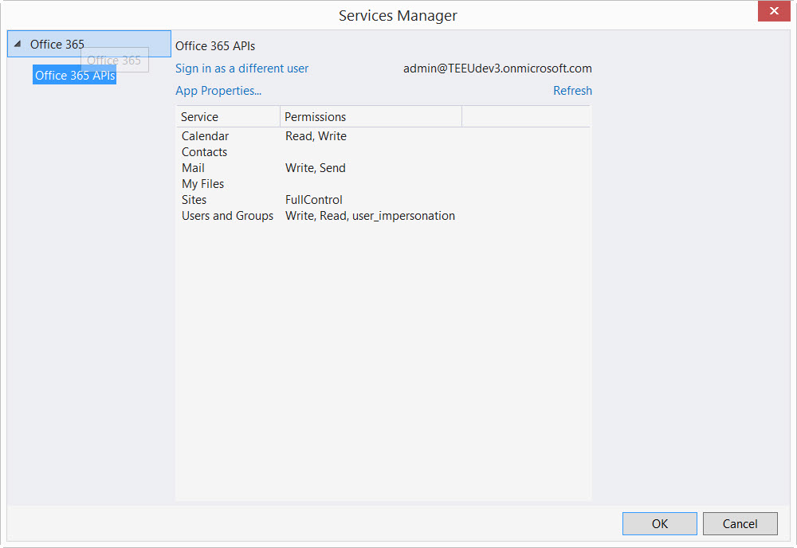This screenshot has width=797, height=548.
Task: Click Sign in as a different user link
Action: tap(241, 68)
